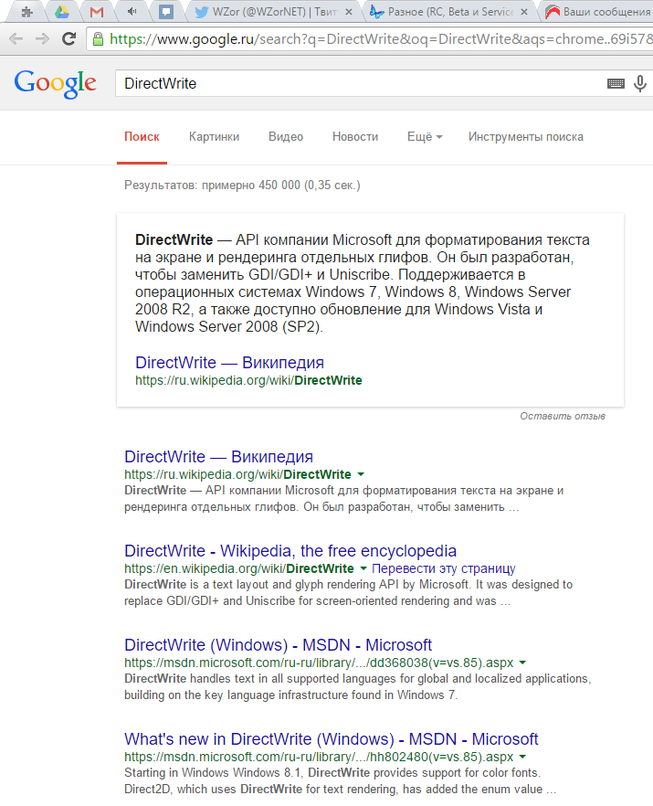
Task: Click the results count text Результатов: примерно 450 000
Action: (x=242, y=185)
